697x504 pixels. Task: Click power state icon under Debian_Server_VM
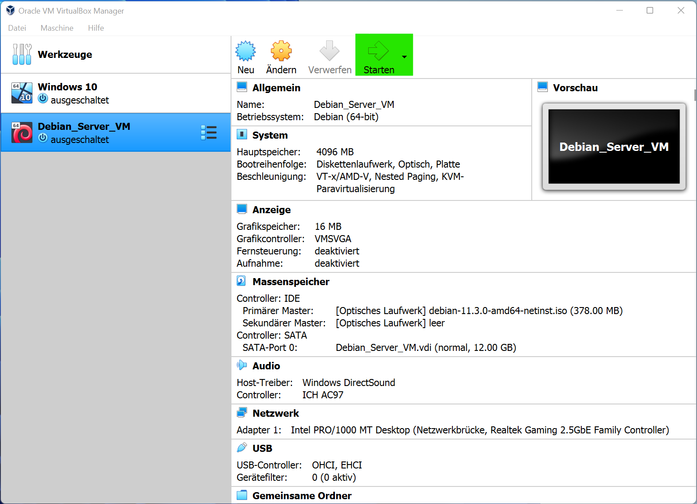pyautogui.click(x=43, y=138)
